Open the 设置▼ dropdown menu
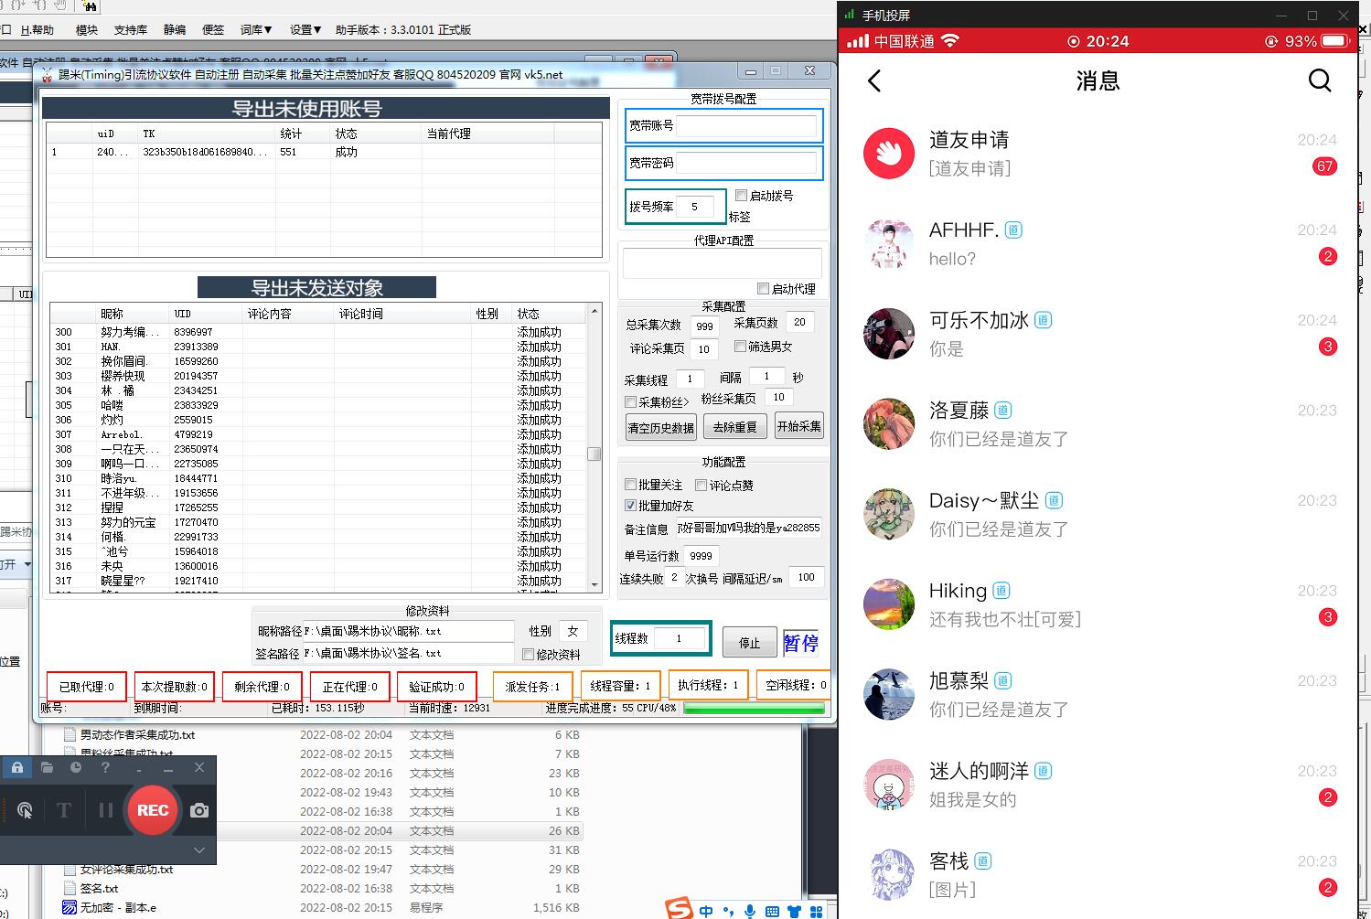 click(305, 29)
